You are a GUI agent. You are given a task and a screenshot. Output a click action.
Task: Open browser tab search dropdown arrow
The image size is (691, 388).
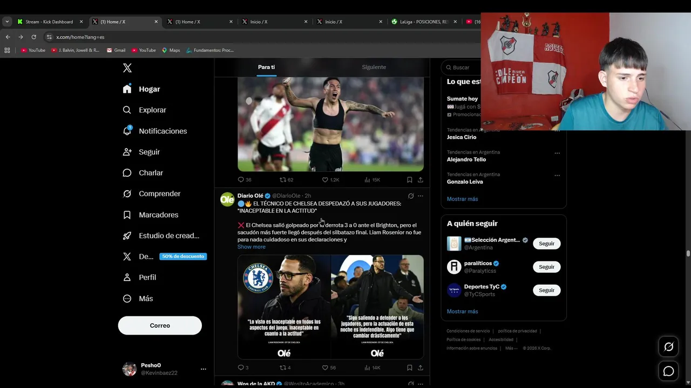click(x=6, y=22)
